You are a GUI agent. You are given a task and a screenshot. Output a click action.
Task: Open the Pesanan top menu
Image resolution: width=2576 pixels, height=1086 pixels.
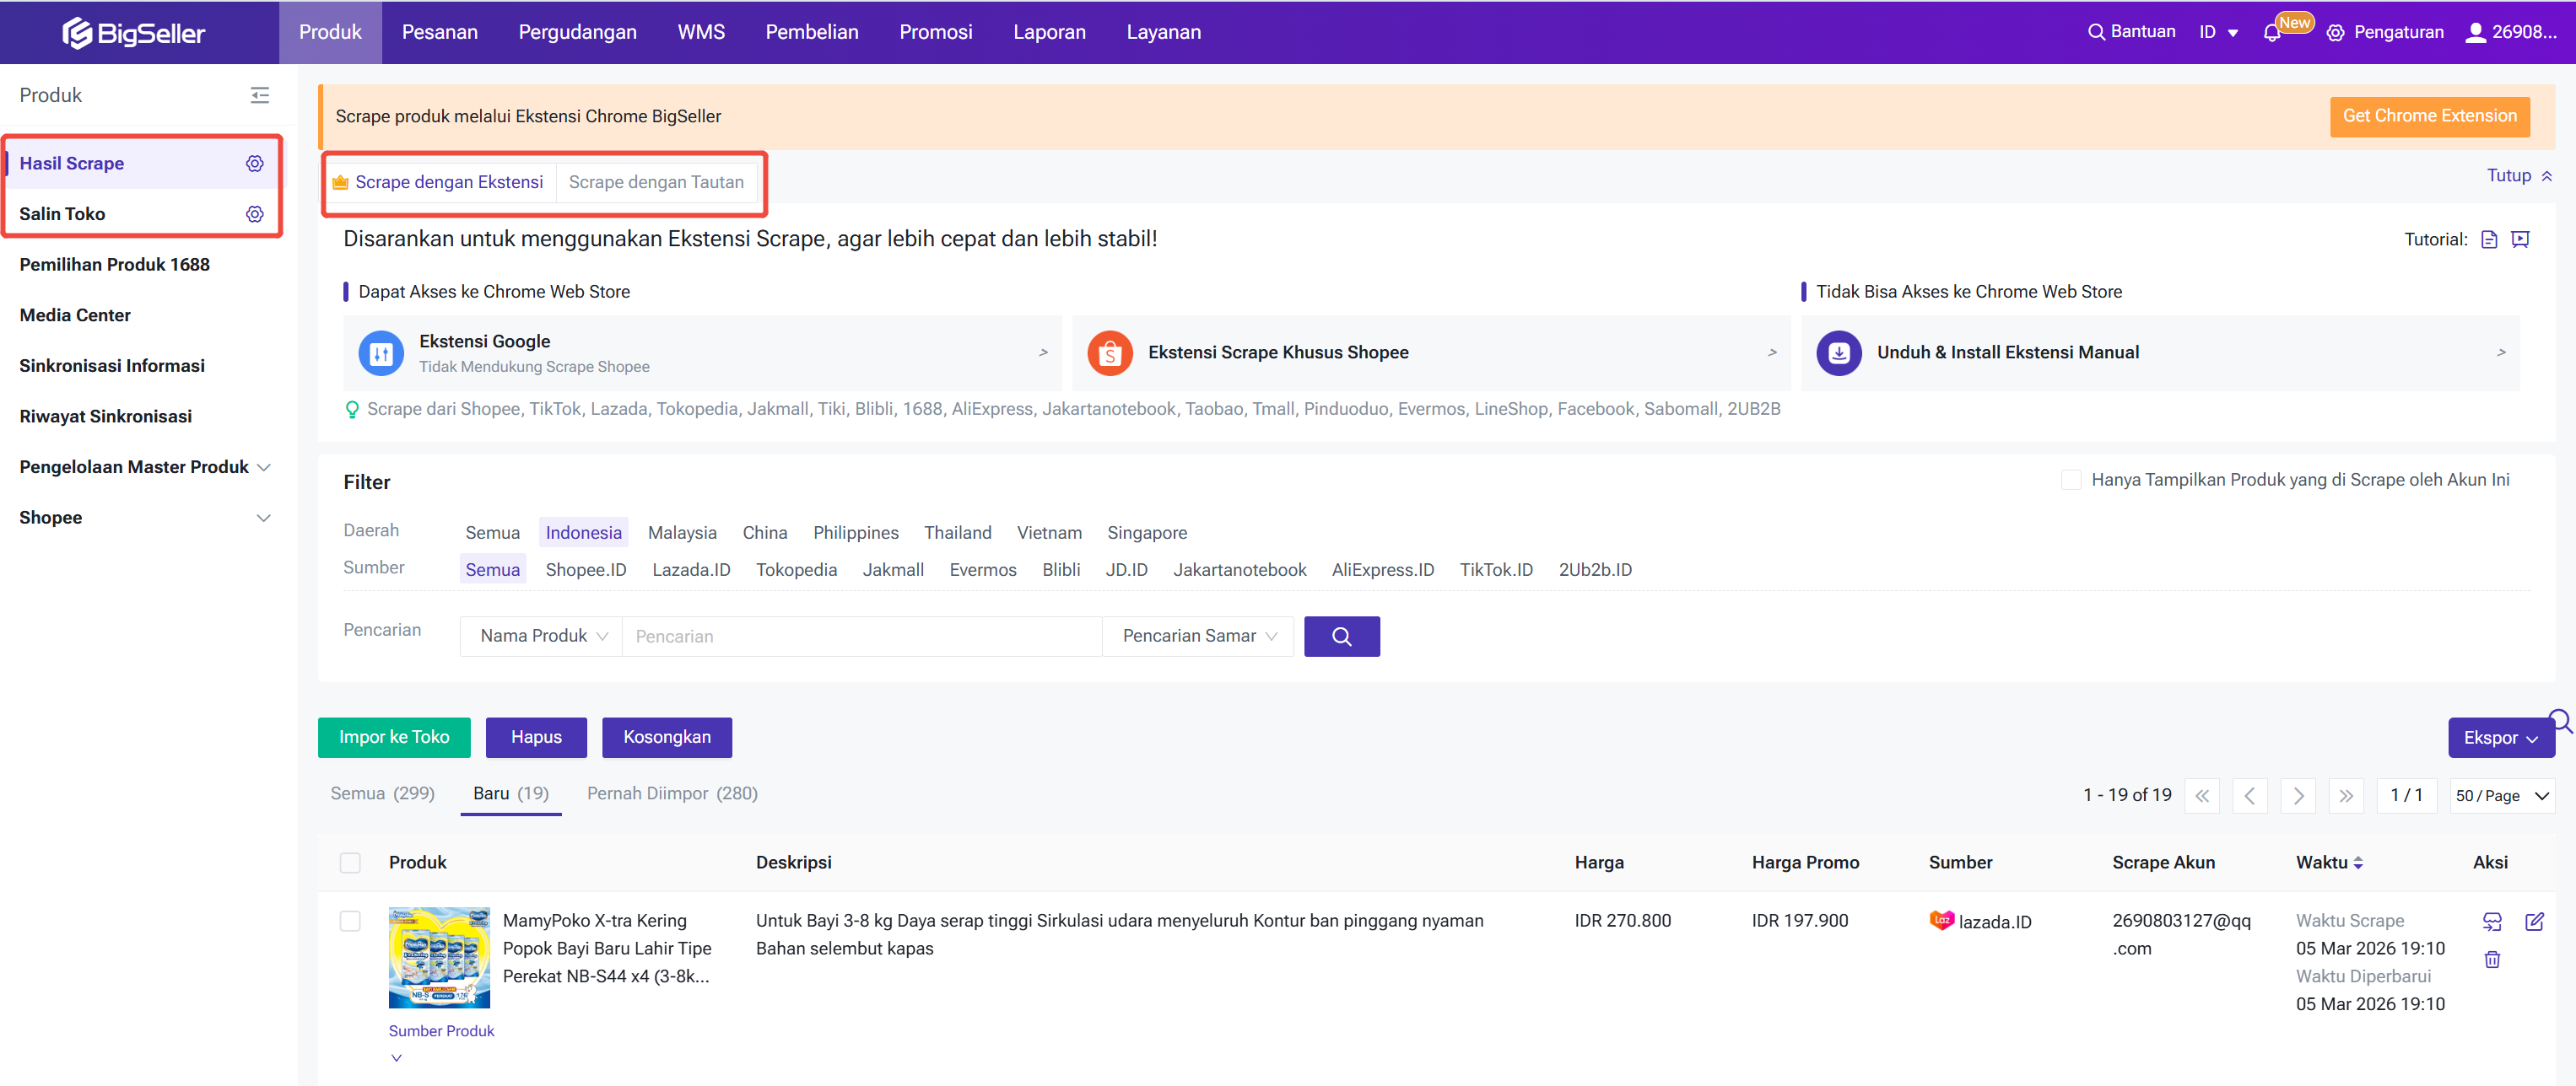point(439,32)
